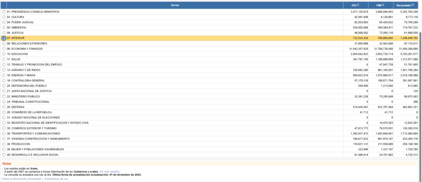Select the 40: Desarrollo e Inclusion Social radio
Image resolution: width=422 pixels, height=182 pixels.
[4, 155]
